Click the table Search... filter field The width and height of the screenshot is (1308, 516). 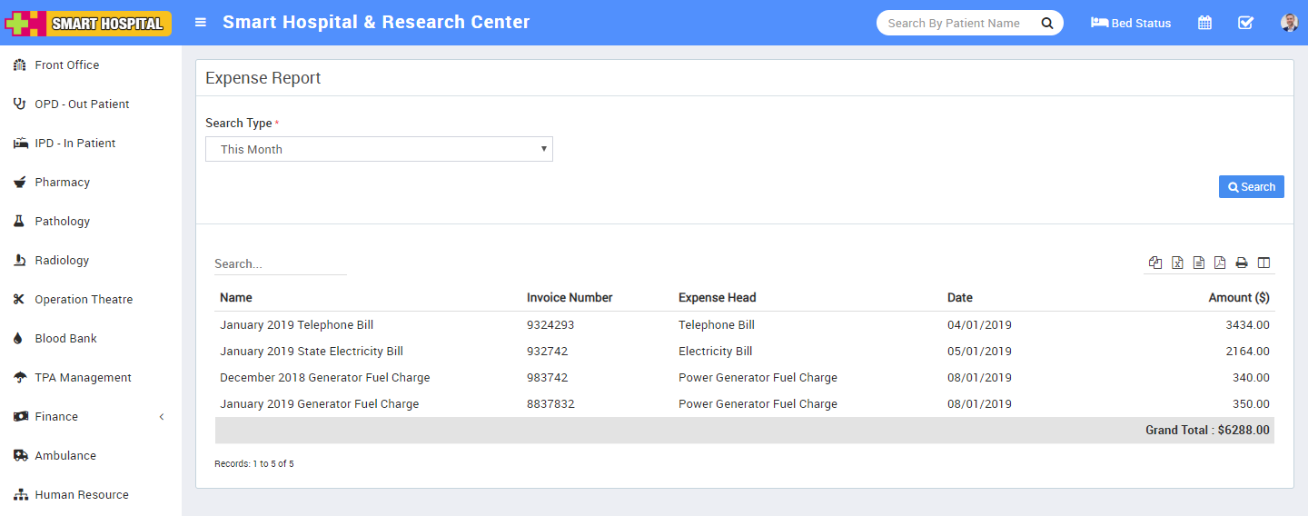coord(280,263)
